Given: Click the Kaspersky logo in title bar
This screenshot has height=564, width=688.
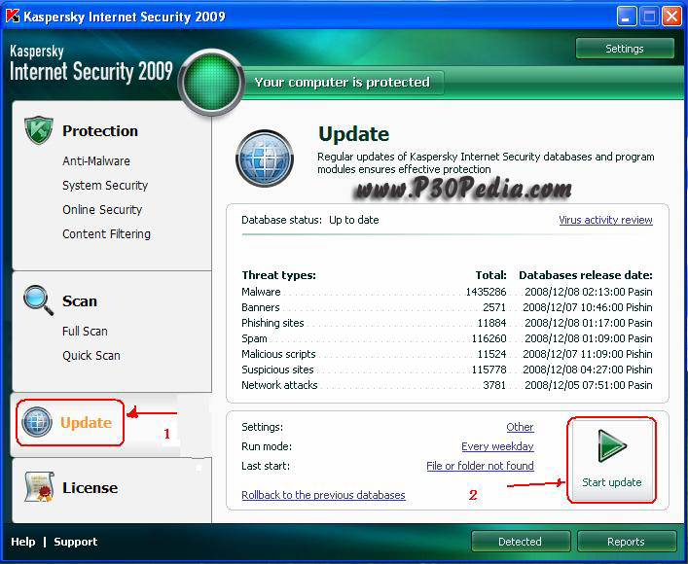Looking at the screenshot, I should [x=13, y=17].
